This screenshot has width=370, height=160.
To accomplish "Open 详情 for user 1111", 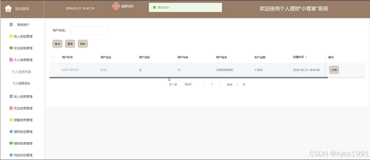I will (x=334, y=70).
